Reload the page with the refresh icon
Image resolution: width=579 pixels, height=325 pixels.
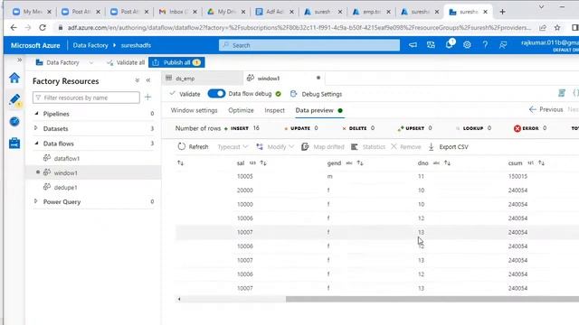[x=43, y=28]
